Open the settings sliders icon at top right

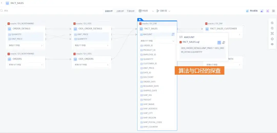273,11
